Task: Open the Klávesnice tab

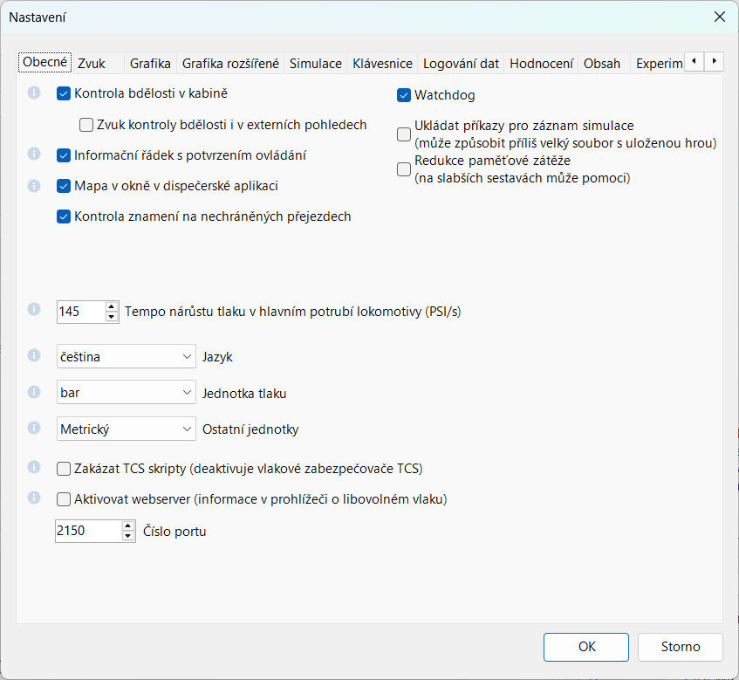Action: (382, 63)
